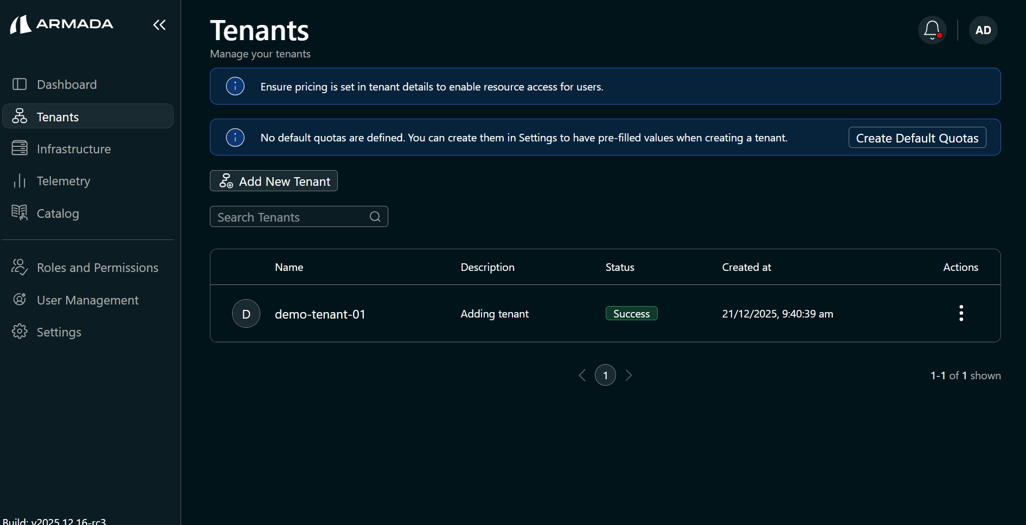Viewport: 1026px width, 525px height.
Task: Click the search magnifier icon in Search Tenants
Action: [x=375, y=216]
